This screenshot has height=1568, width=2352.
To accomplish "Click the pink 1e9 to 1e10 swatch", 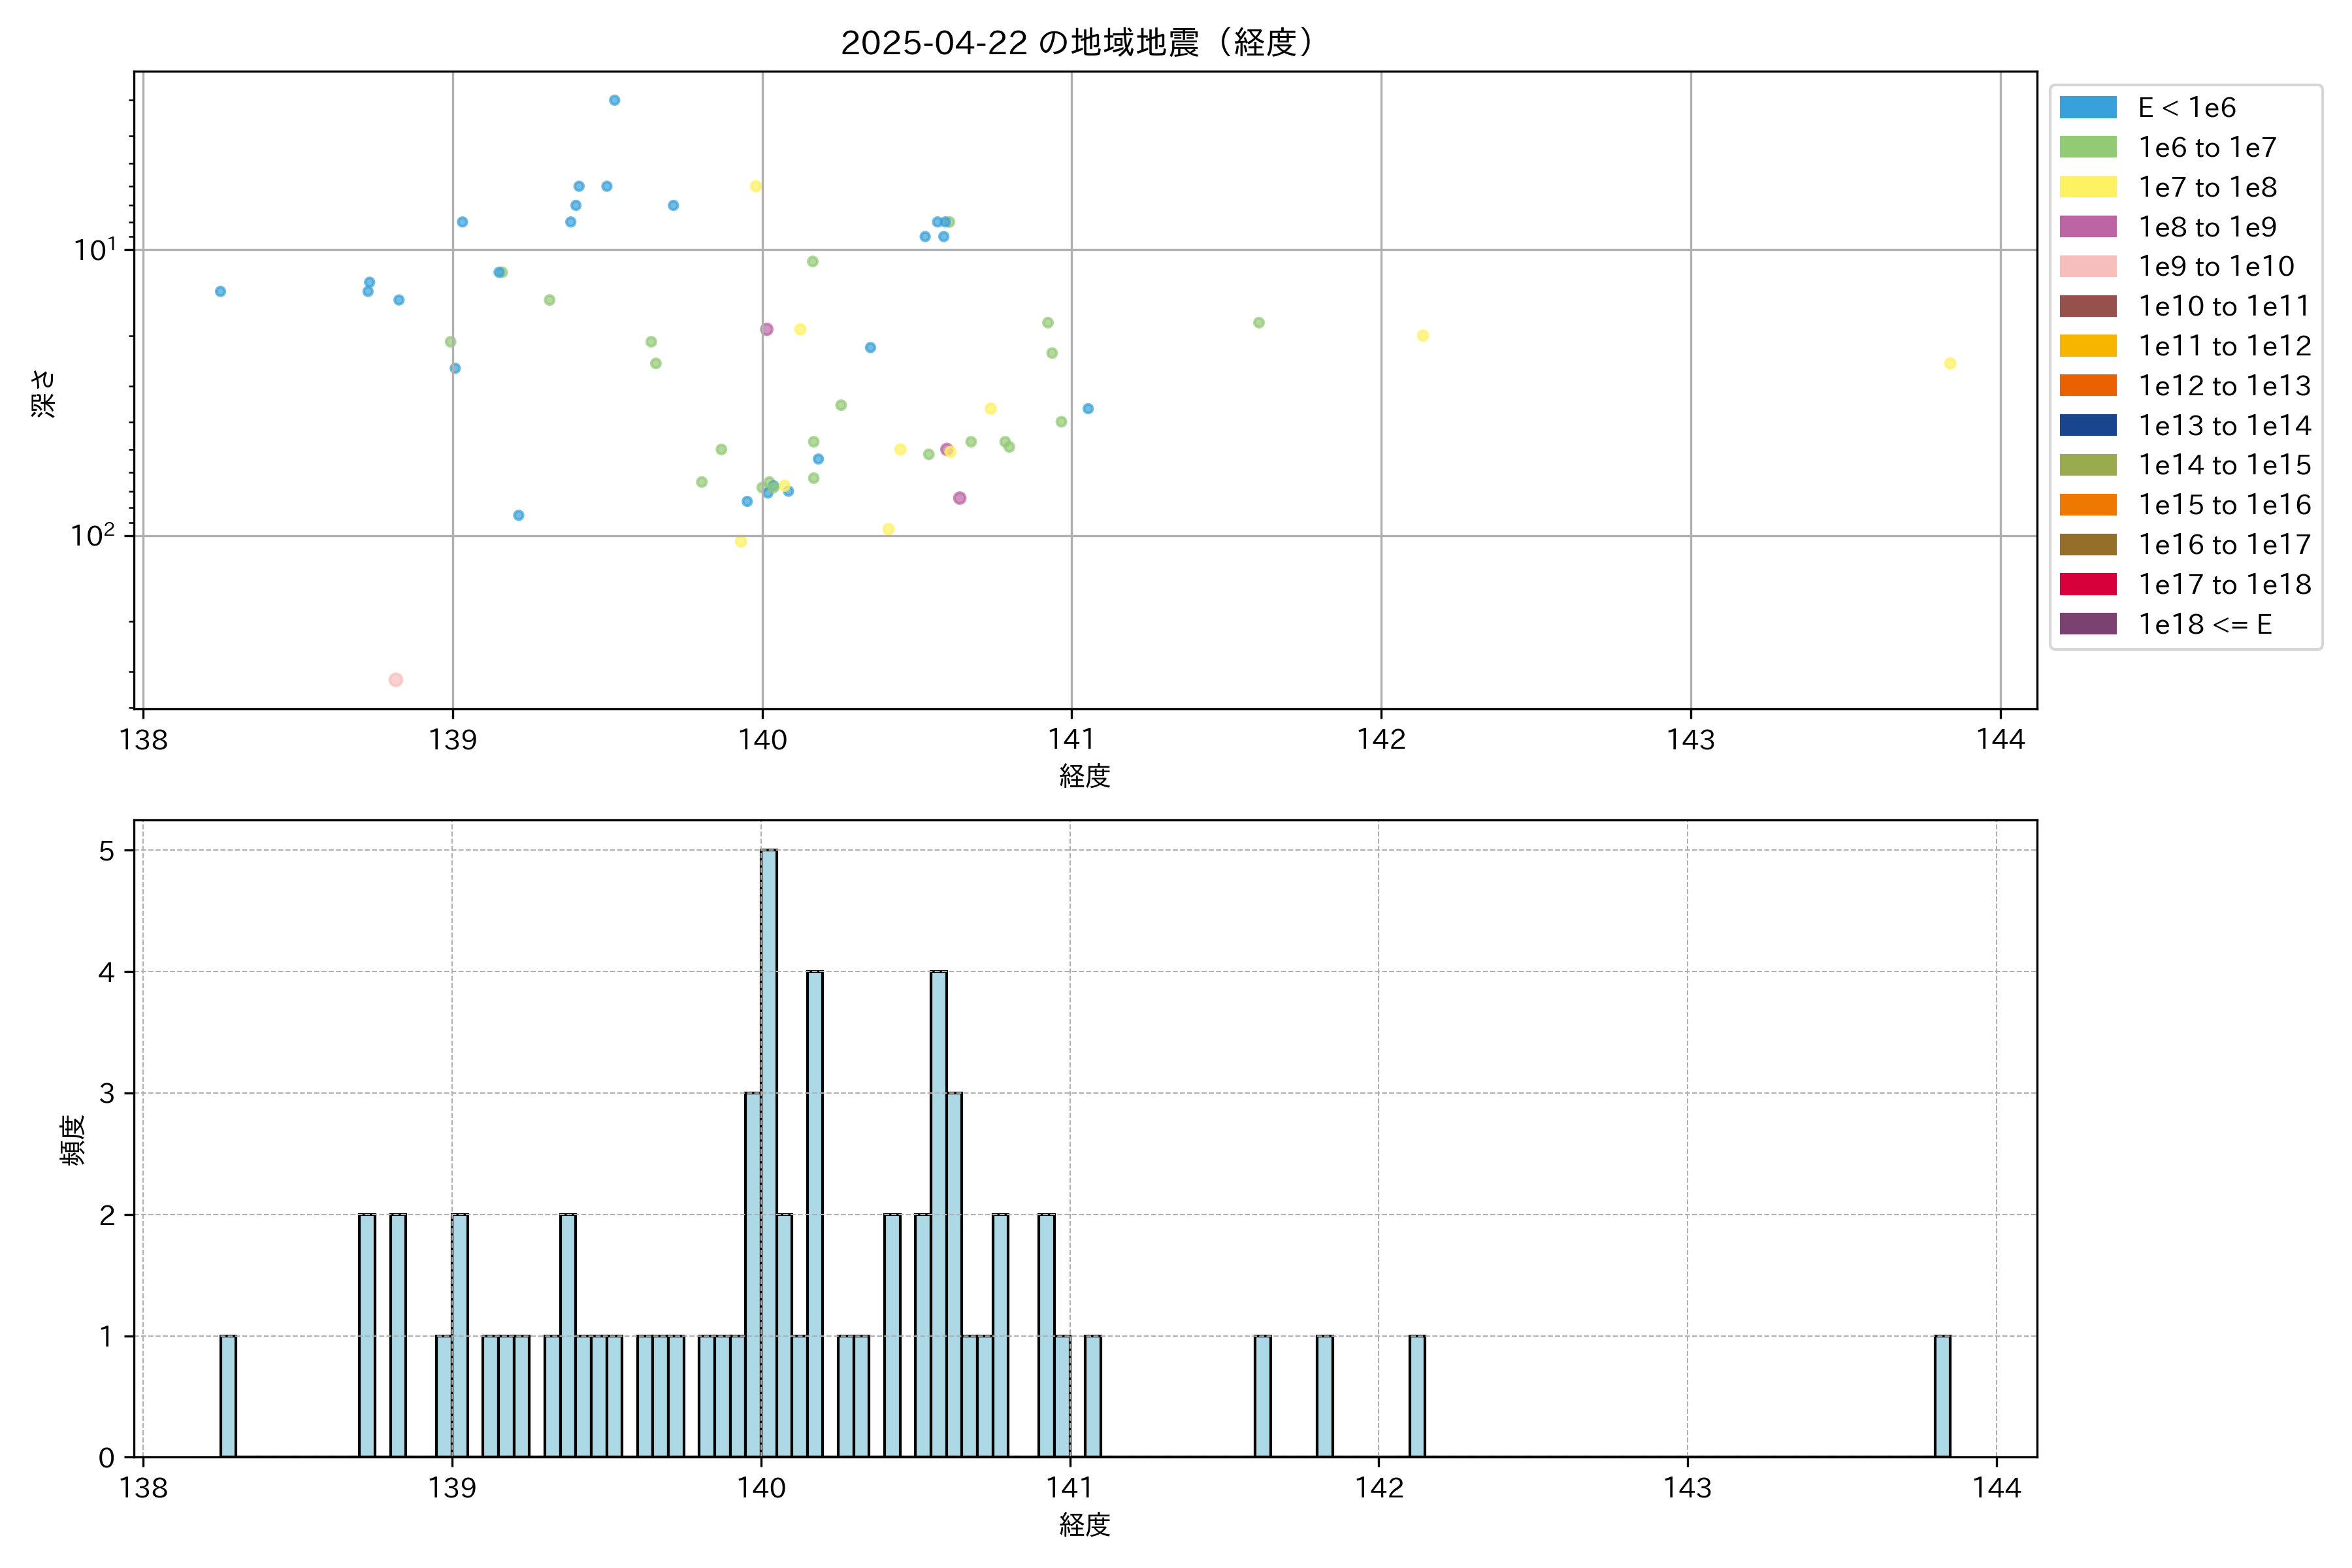I will pos(2087,266).
